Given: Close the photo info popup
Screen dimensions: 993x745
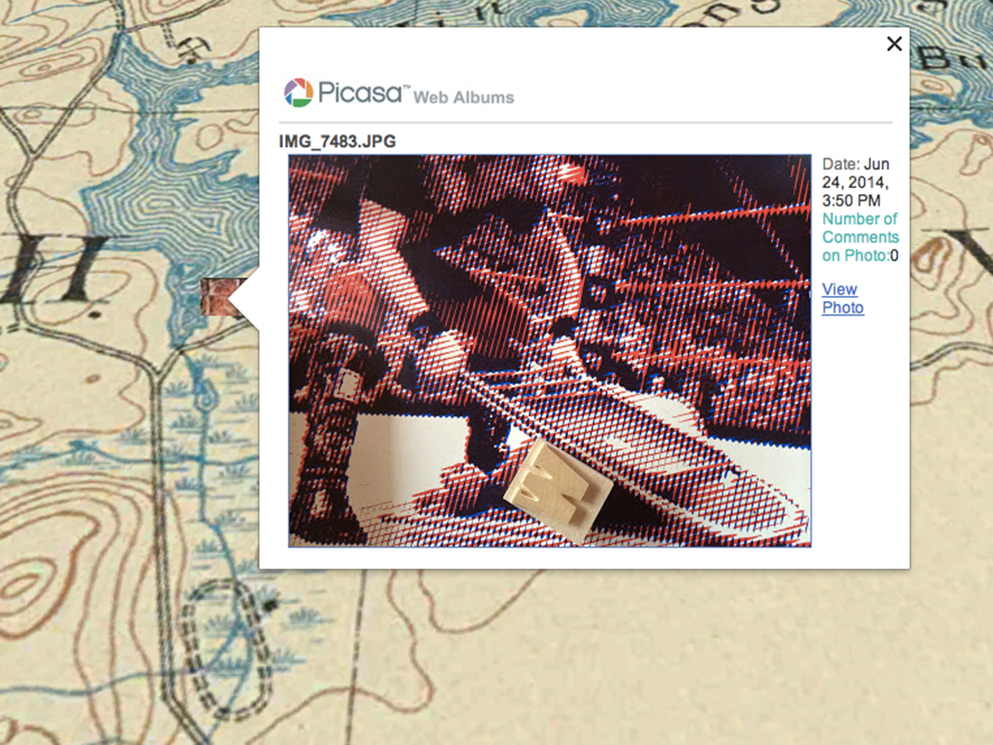Looking at the screenshot, I should [x=894, y=44].
